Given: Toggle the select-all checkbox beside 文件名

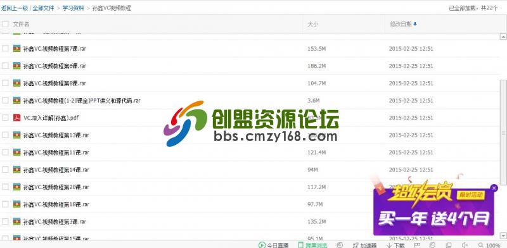Looking at the screenshot, I should point(5,23).
